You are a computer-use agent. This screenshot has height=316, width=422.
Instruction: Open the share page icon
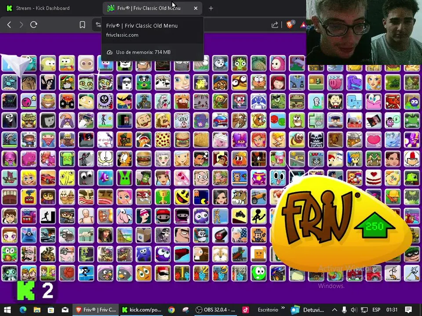coord(275,25)
